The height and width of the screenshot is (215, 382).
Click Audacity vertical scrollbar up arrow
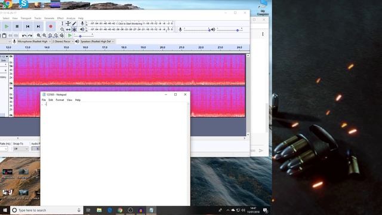pos(248,56)
